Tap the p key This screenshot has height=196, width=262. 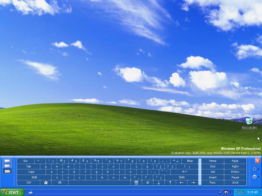(148, 167)
